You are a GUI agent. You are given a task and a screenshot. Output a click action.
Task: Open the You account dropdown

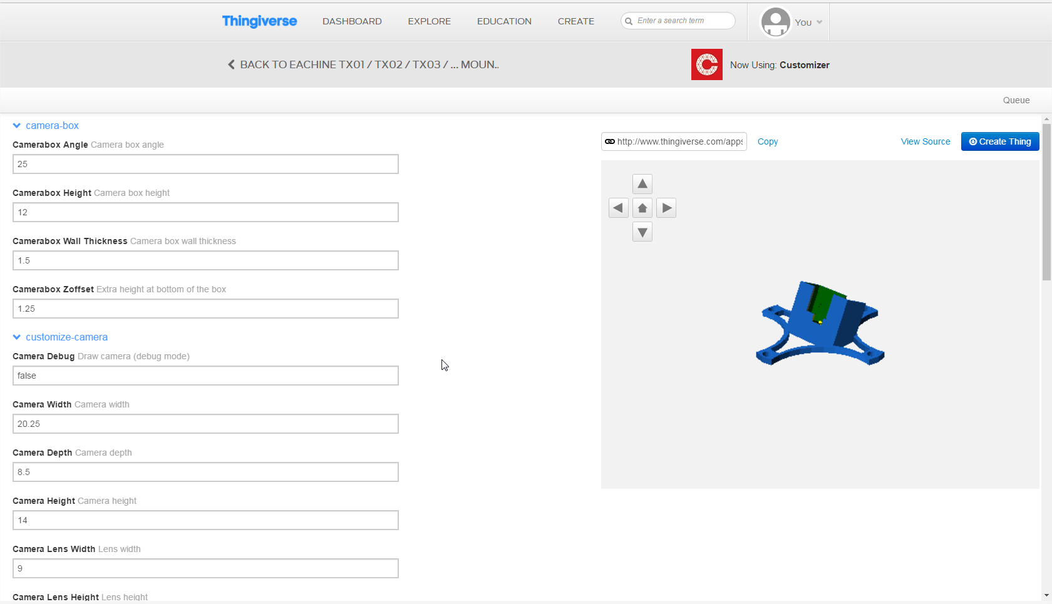pos(808,23)
